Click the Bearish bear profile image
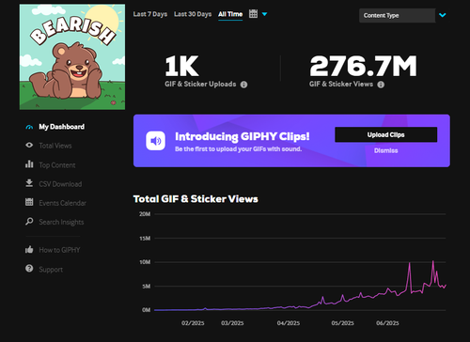The image size is (470, 342). point(72,57)
